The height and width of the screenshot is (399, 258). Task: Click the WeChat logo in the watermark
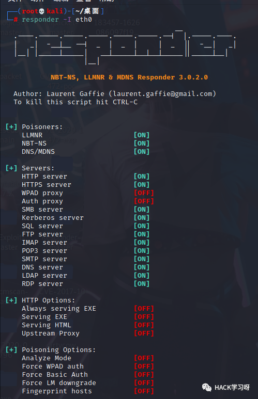point(207,387)
